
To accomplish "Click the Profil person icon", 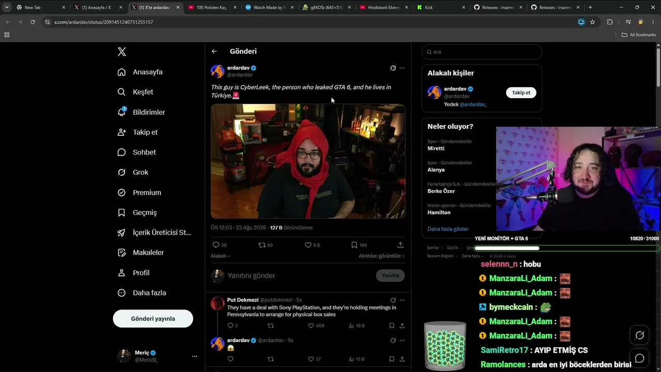I will 122,273.
